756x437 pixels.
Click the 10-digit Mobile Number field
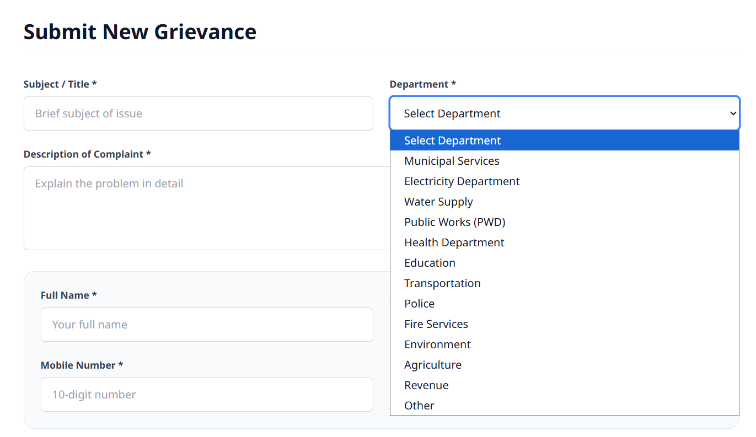(207, 395)
